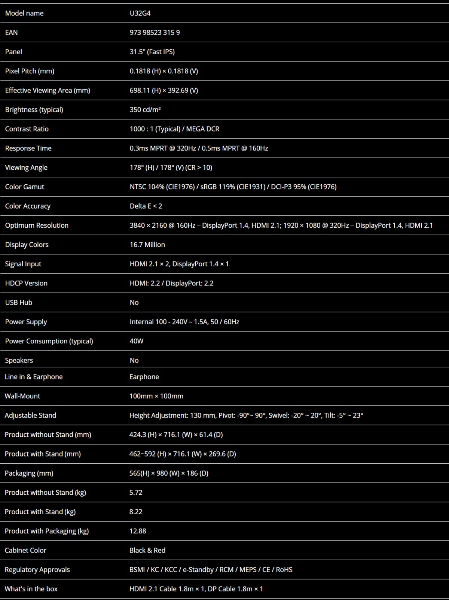Select the HDMI: 2.2 / DisplayPort: 2.2 value
The height and width of the screenshot is (600, 449).
click(171, 283)
